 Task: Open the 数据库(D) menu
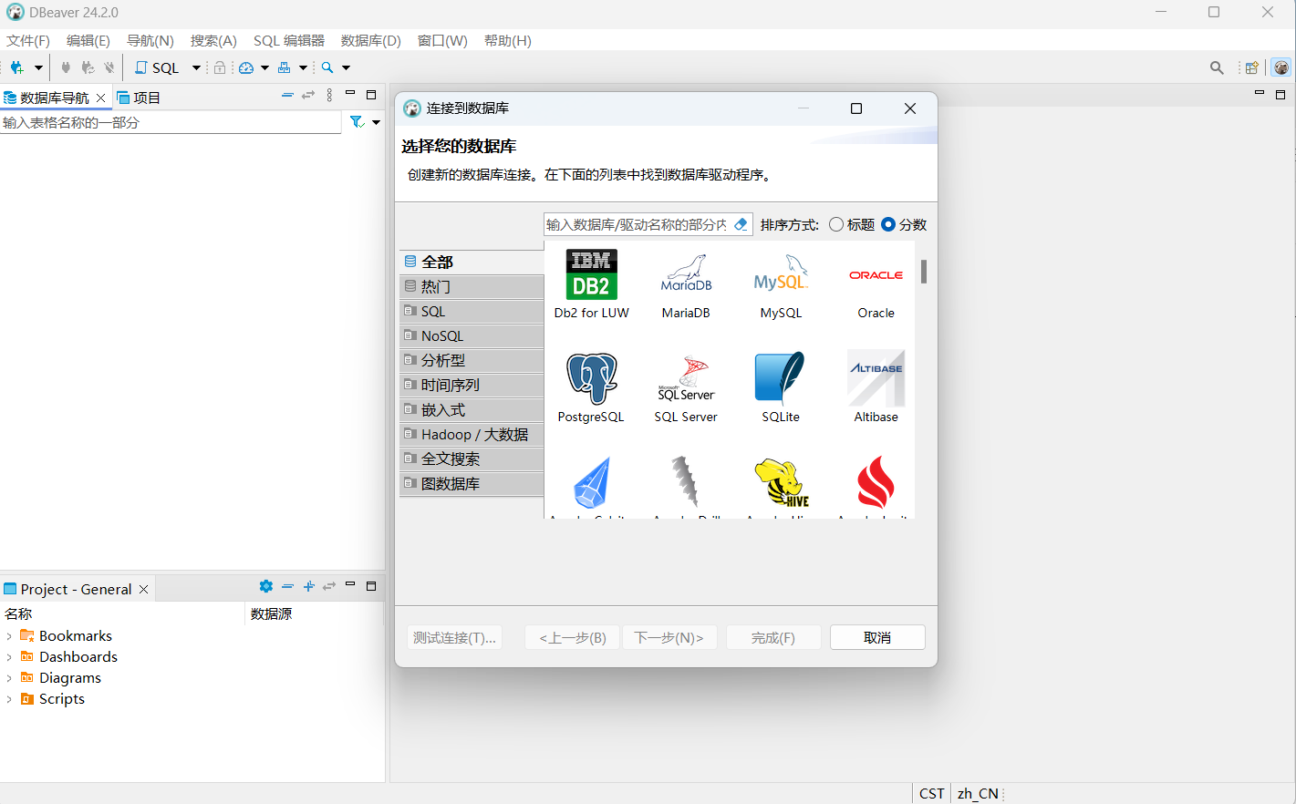coord(371,41)
